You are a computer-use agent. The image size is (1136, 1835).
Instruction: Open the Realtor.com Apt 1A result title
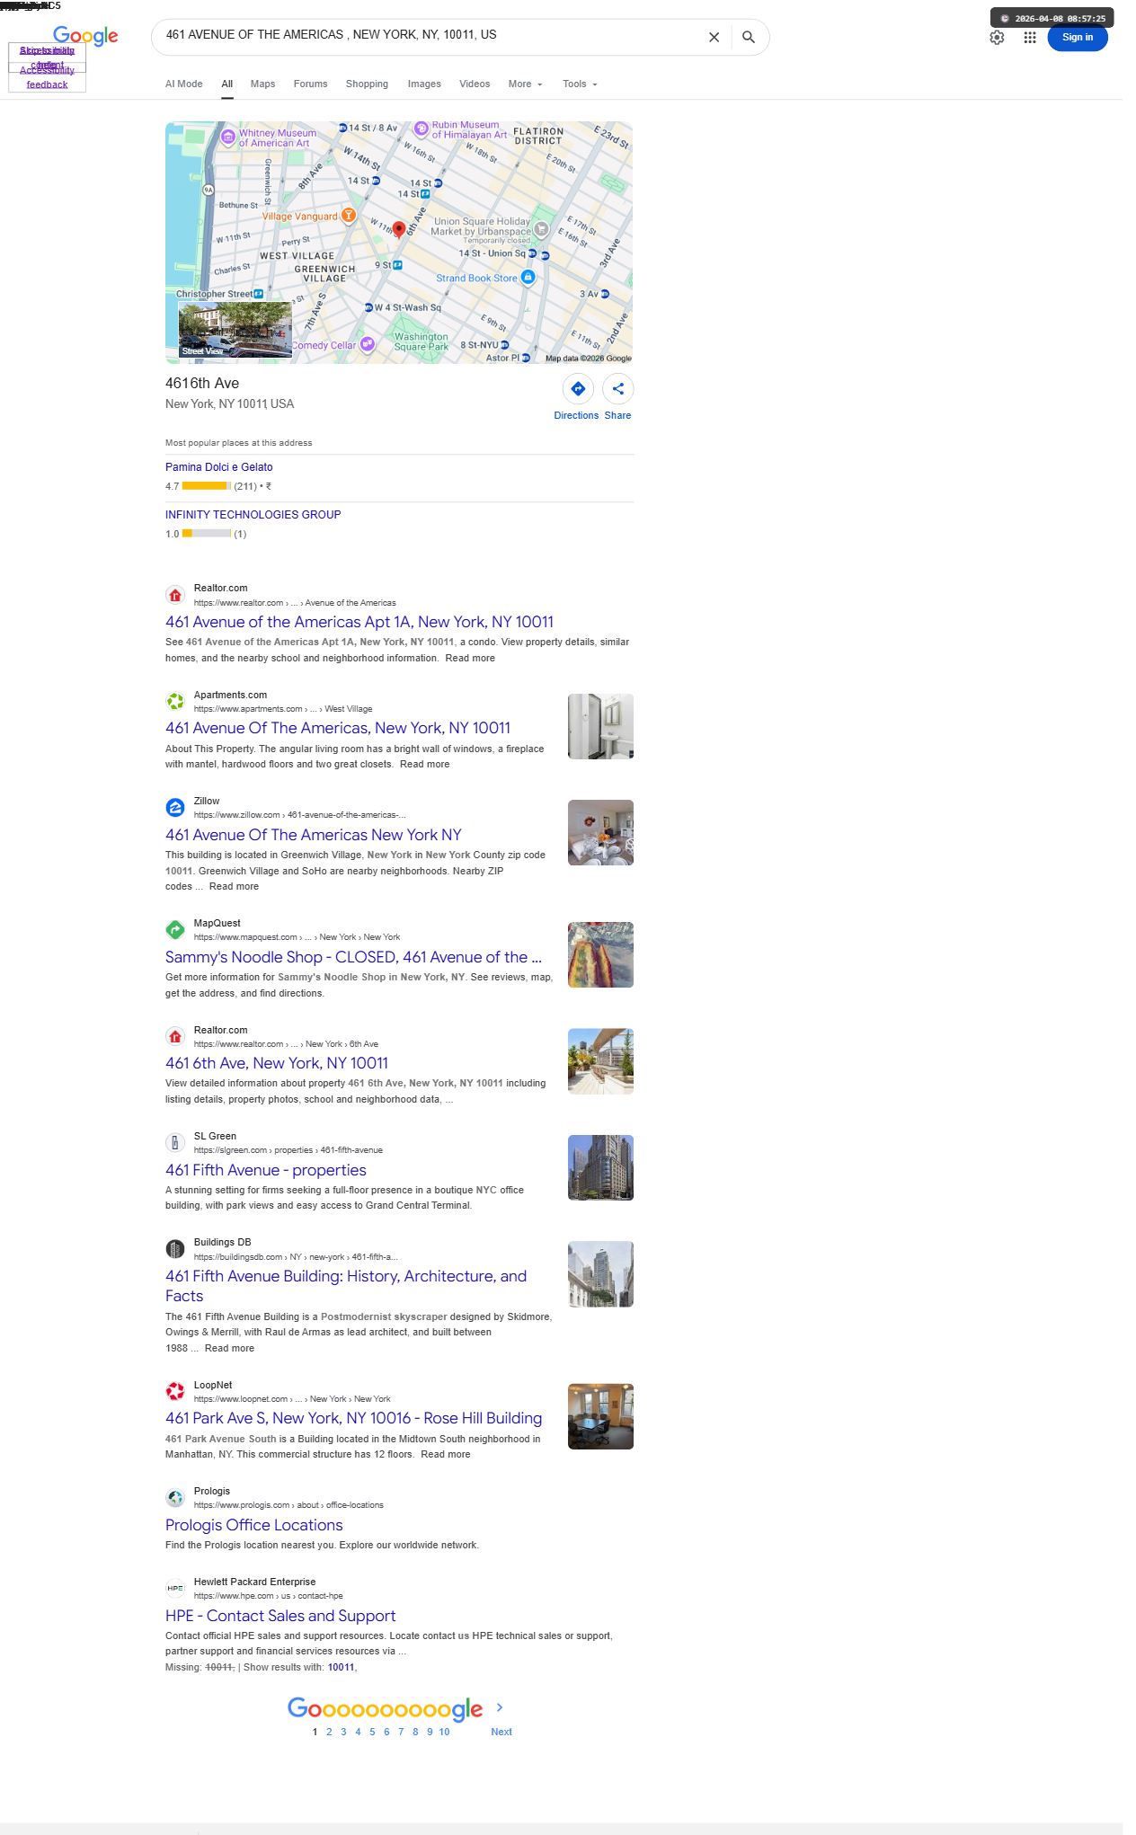pyautogui.click(x=359, y=622)
